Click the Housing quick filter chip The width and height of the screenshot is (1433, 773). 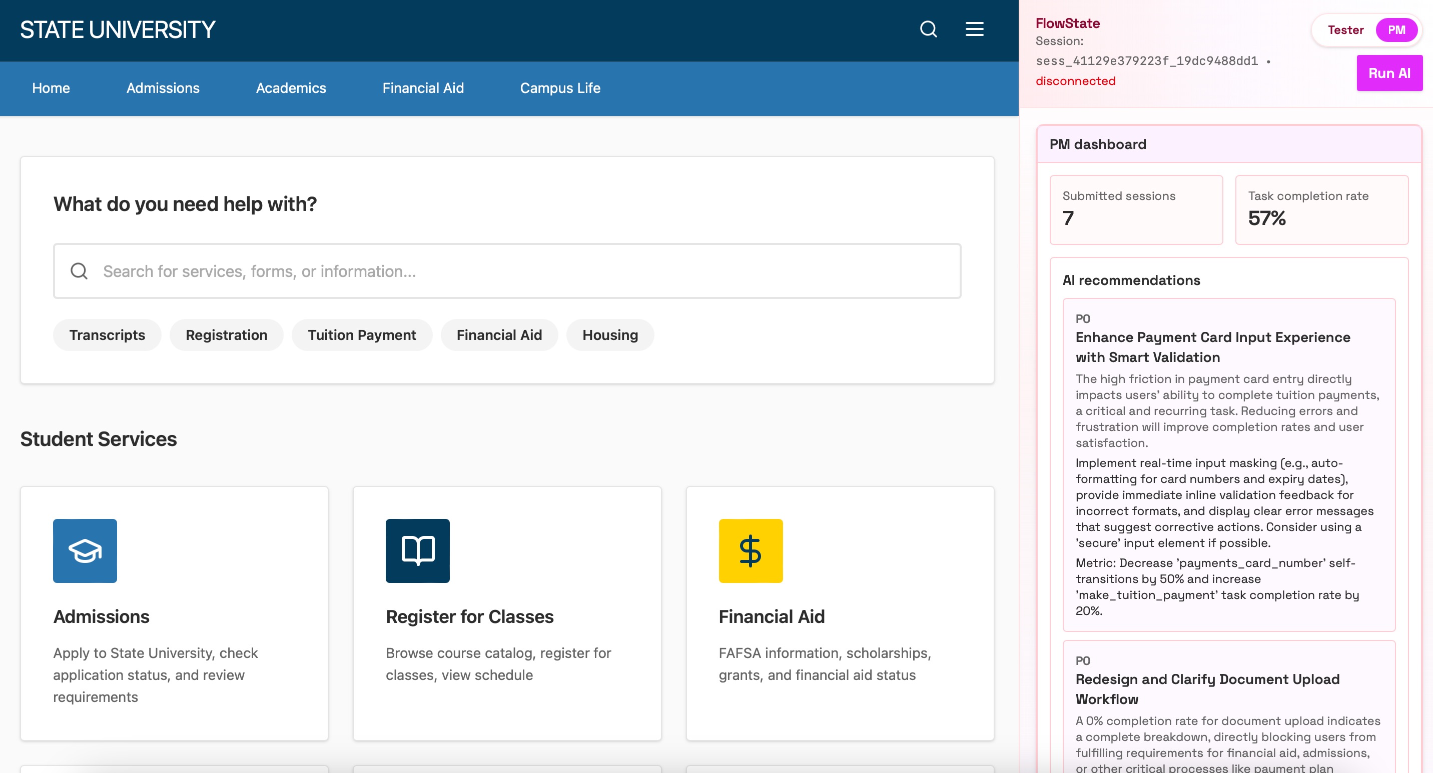click(x=610, y=335)
